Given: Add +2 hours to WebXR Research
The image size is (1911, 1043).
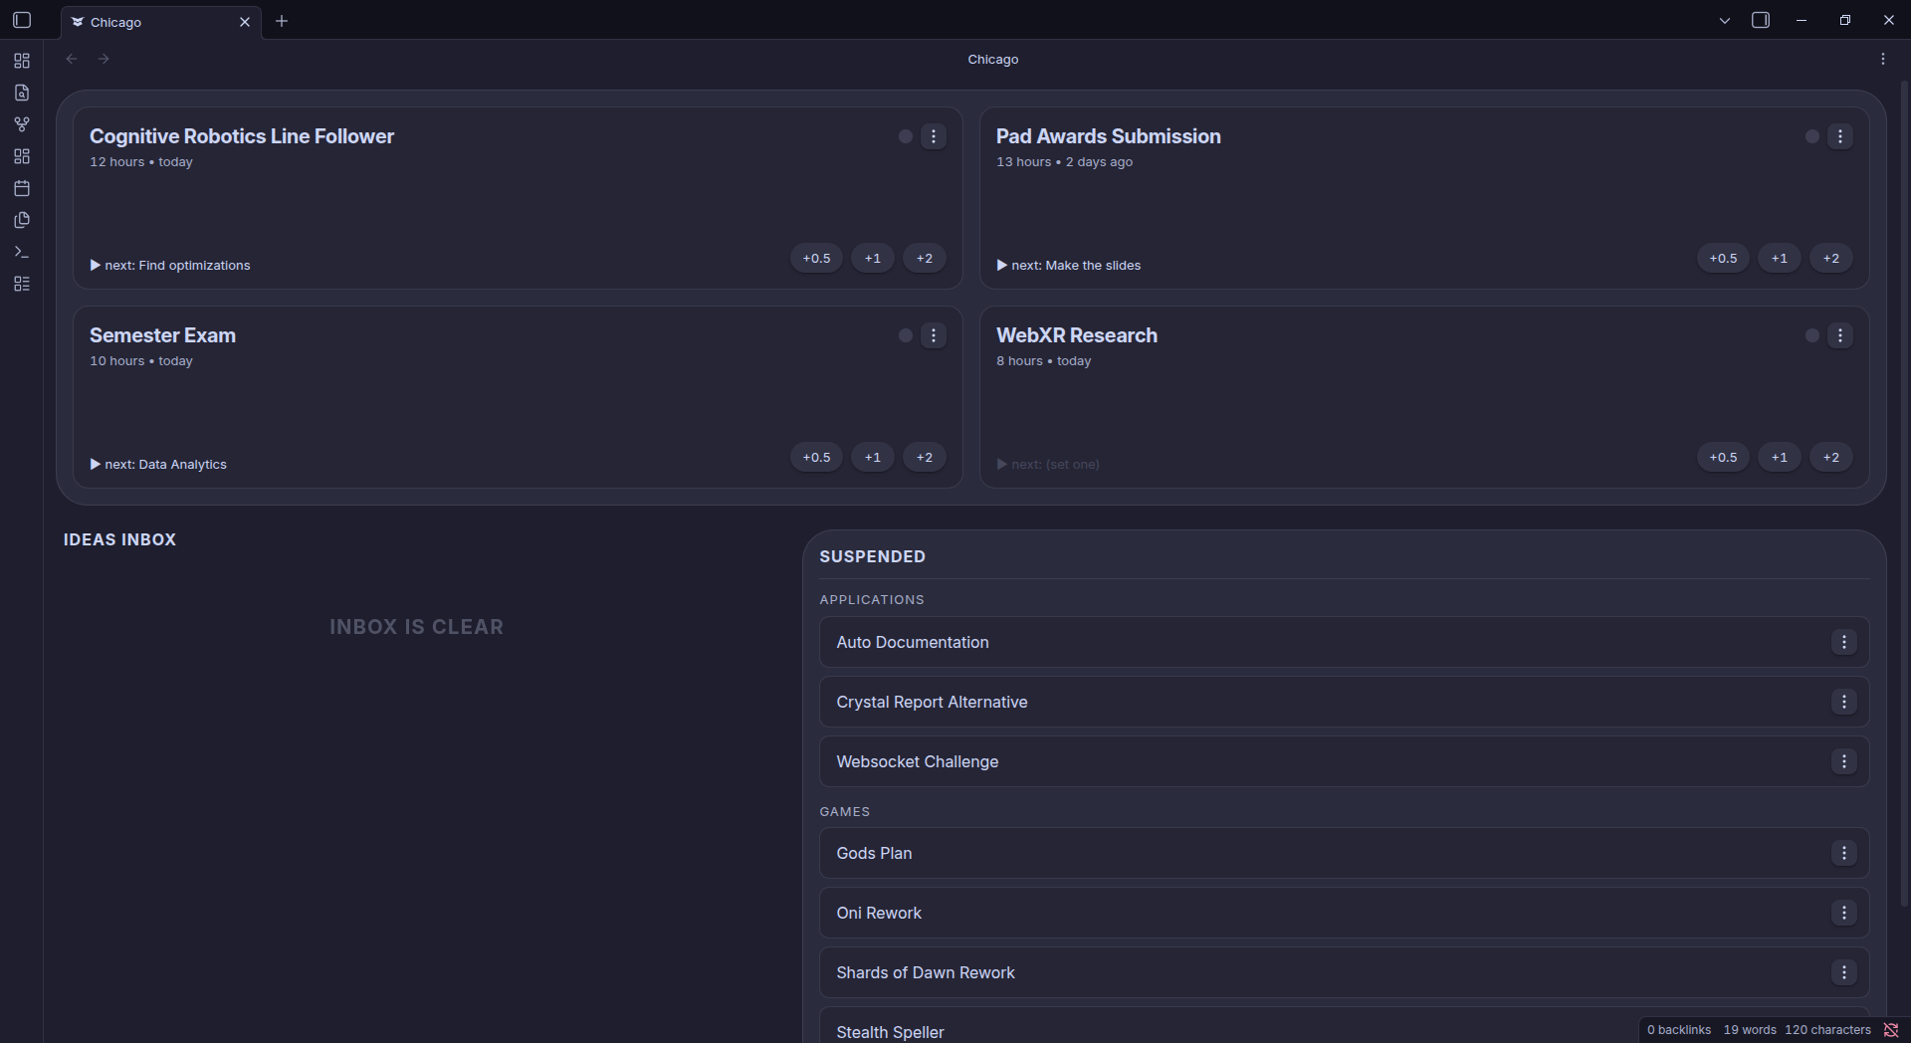Looking at the screenshot, I should [1831, 457].
